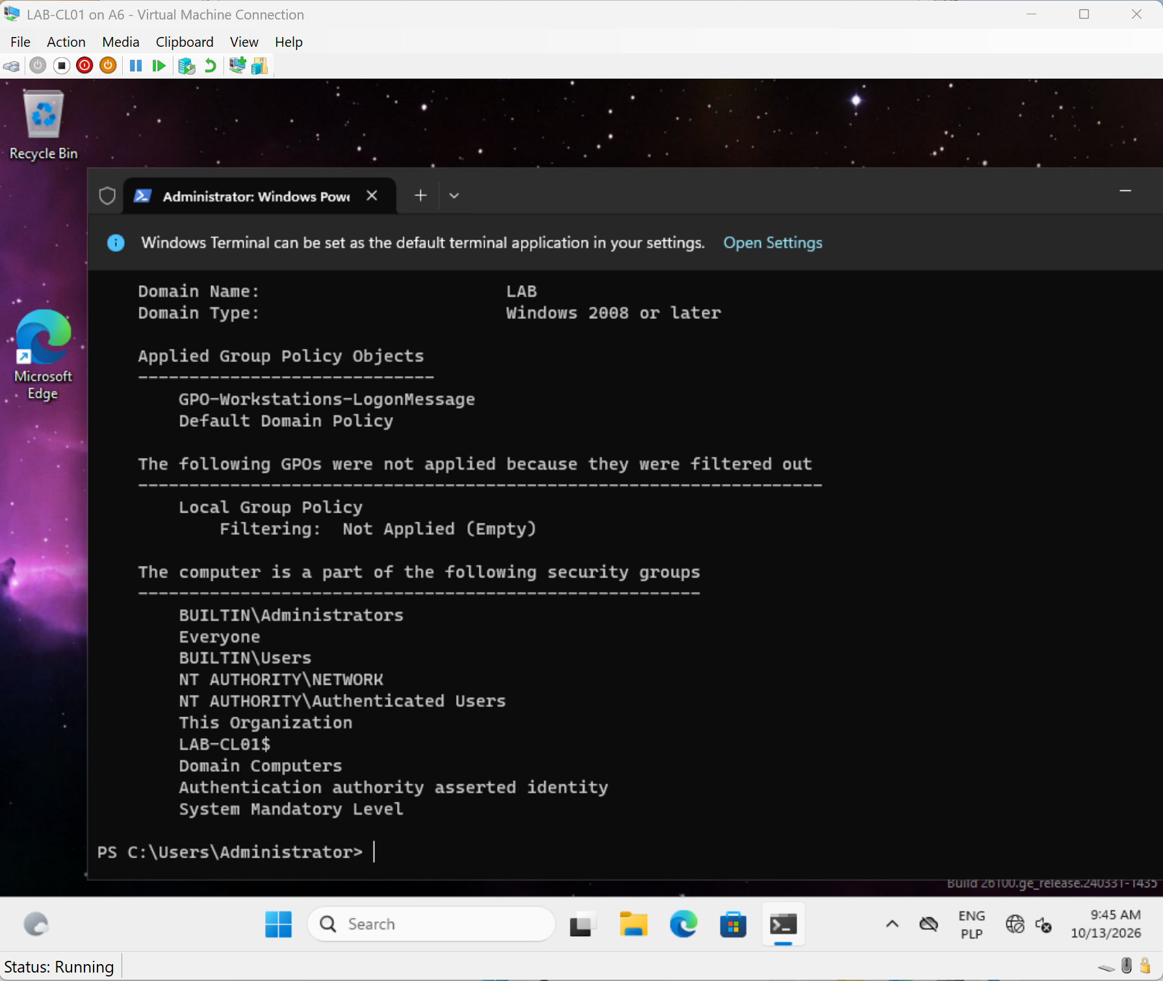Reset the VM using the green play icon
Screen dimensions: 1163x981
(159, 66)
